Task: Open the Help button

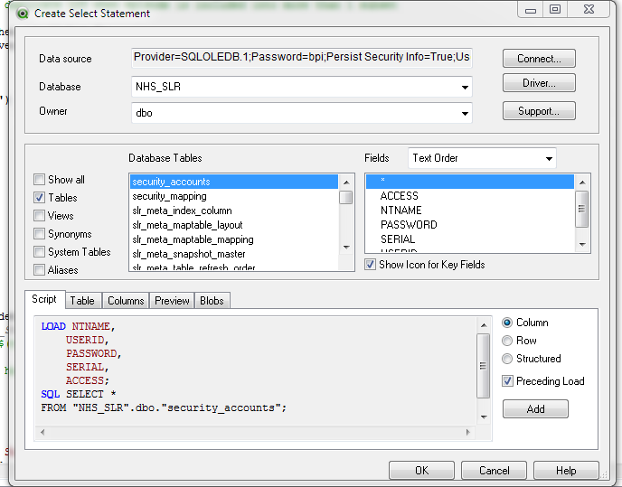Action: [x=566, y=471]
